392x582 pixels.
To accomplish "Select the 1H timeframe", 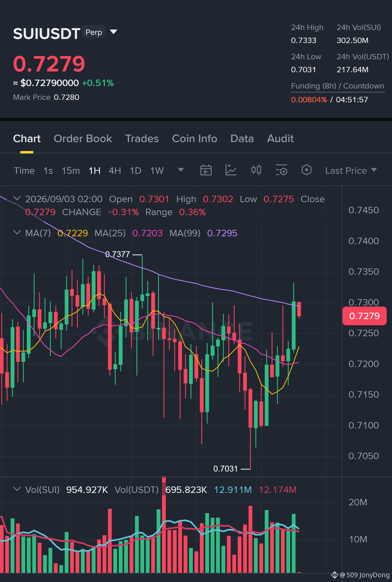I will [95, 171].
